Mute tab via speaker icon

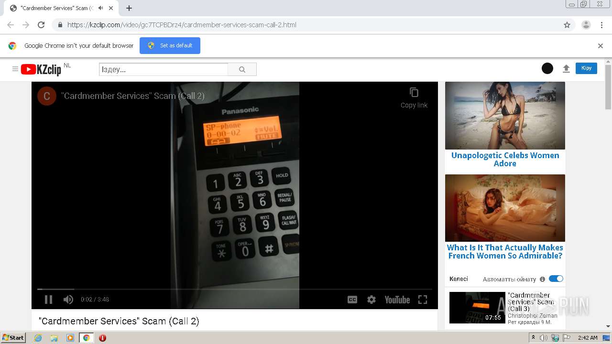(x=100, y=8)
